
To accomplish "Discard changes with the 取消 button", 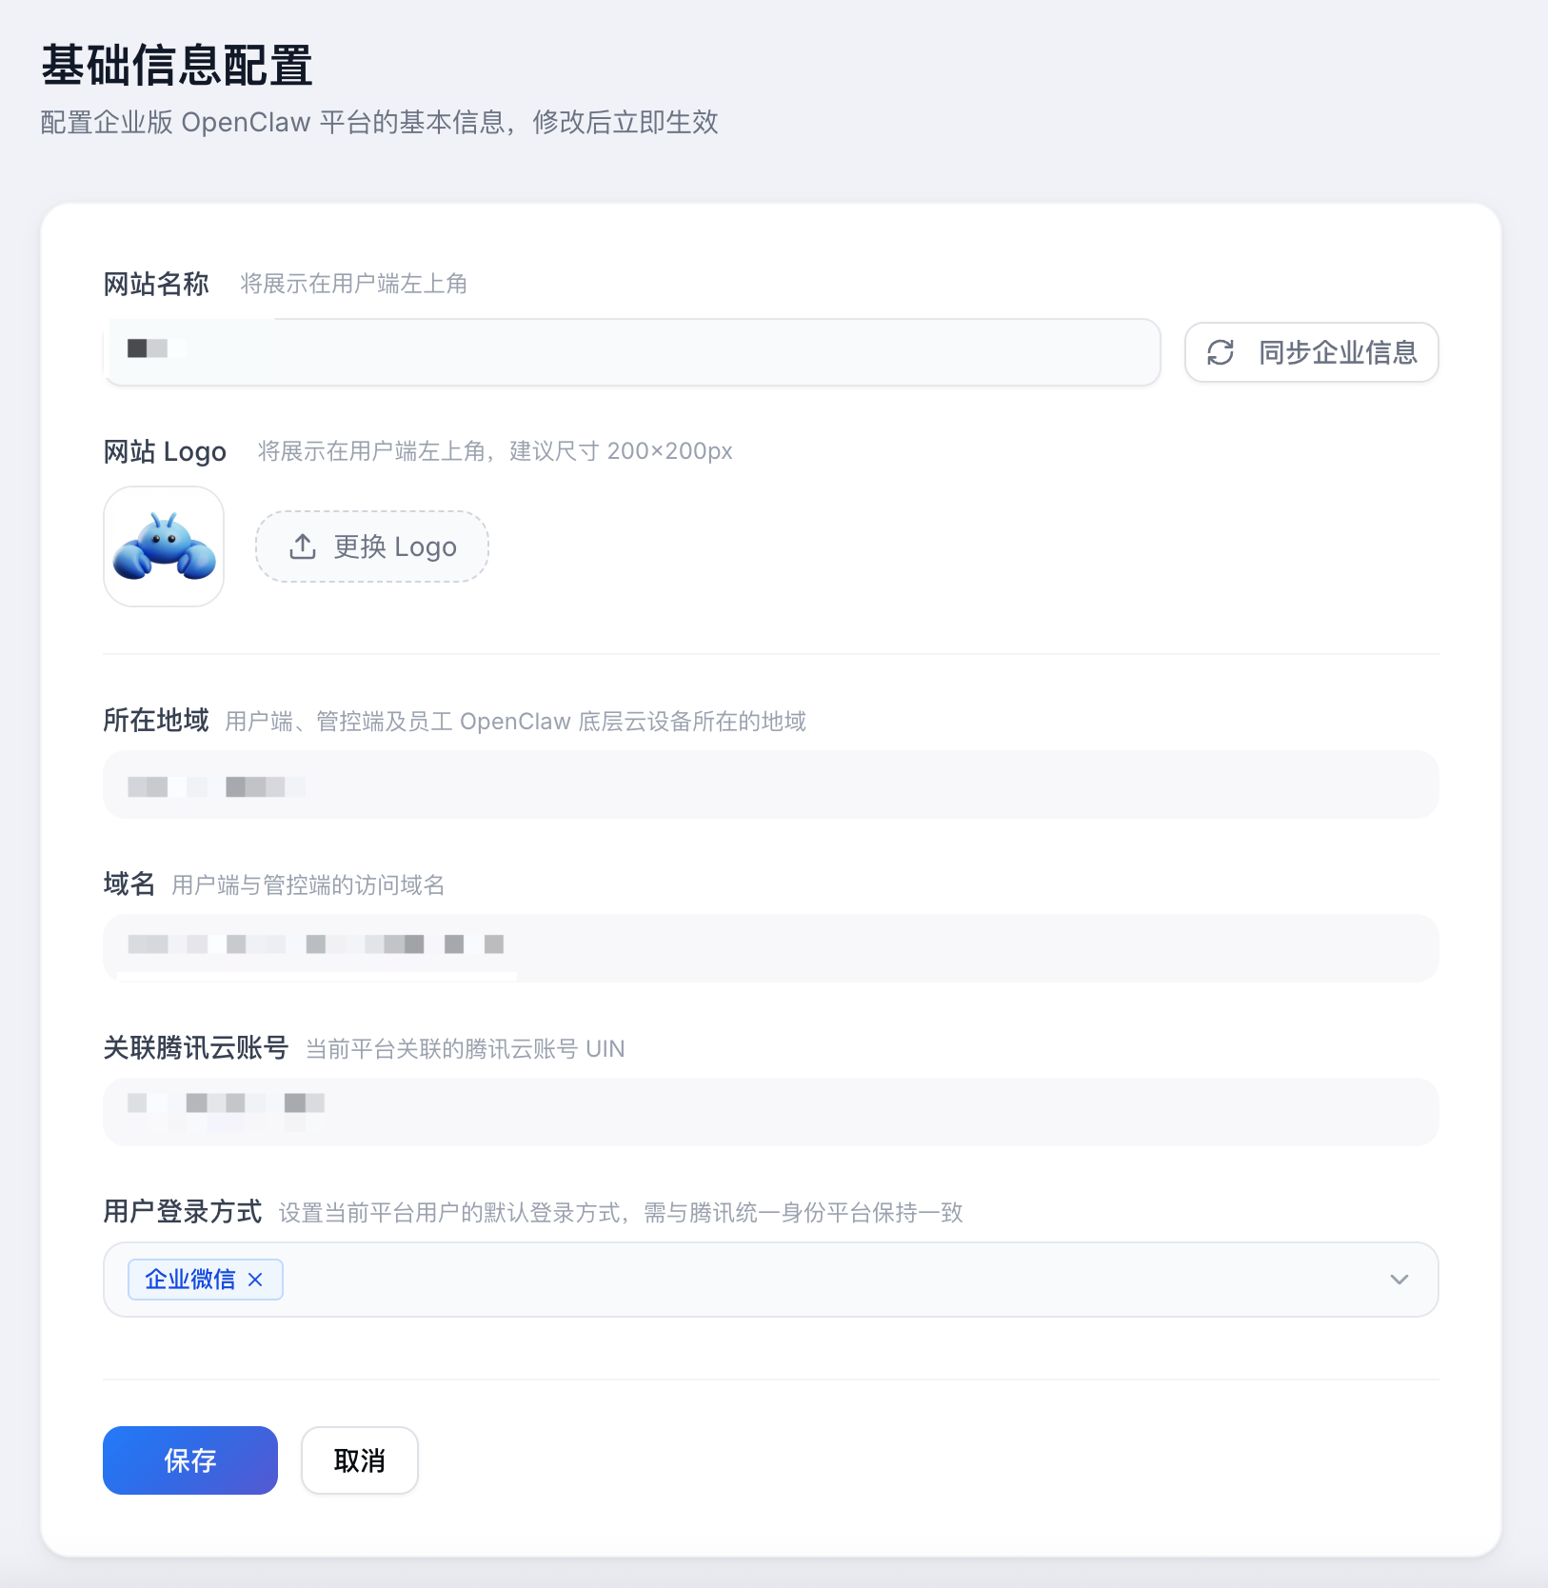I will pyautogui.click(x=360, y=1460).
